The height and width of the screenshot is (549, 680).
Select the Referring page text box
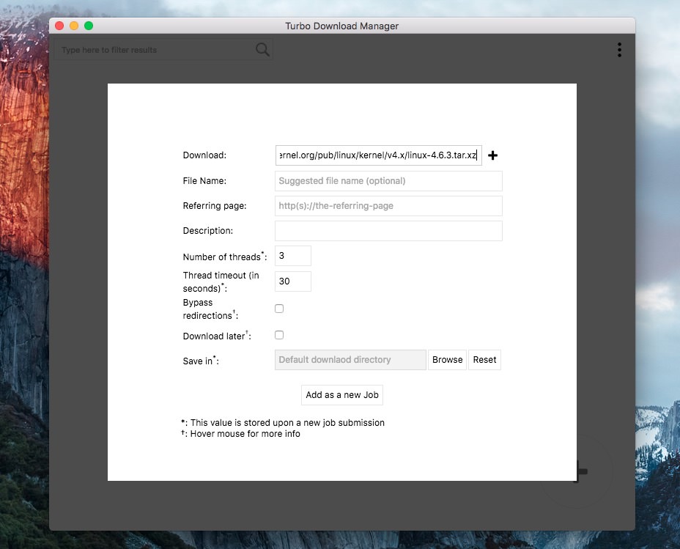[x=388, y=206]
